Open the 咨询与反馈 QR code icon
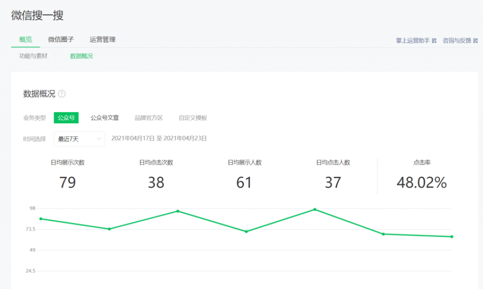483x289 pixels. click(x=475, y=41)
